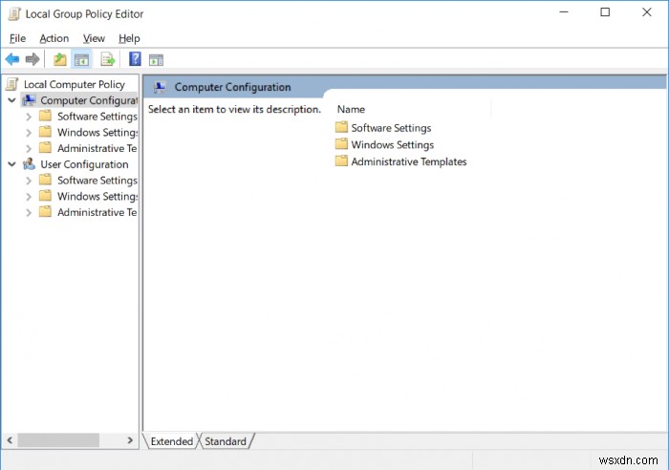This screenshot has width=669, height=470.
Task: Maximize the Local Group Policy Editor window
Action: click(605, 12)
